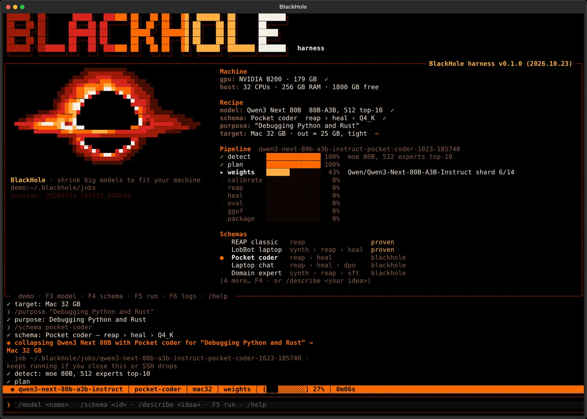The height and width of the screenshot is (419, 587).
Task: Click the F5 run shortcut in menu row
Action: click(146, 296)
